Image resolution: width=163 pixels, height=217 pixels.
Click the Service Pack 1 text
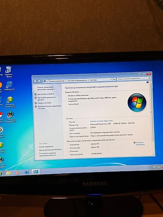click(74, 104)
